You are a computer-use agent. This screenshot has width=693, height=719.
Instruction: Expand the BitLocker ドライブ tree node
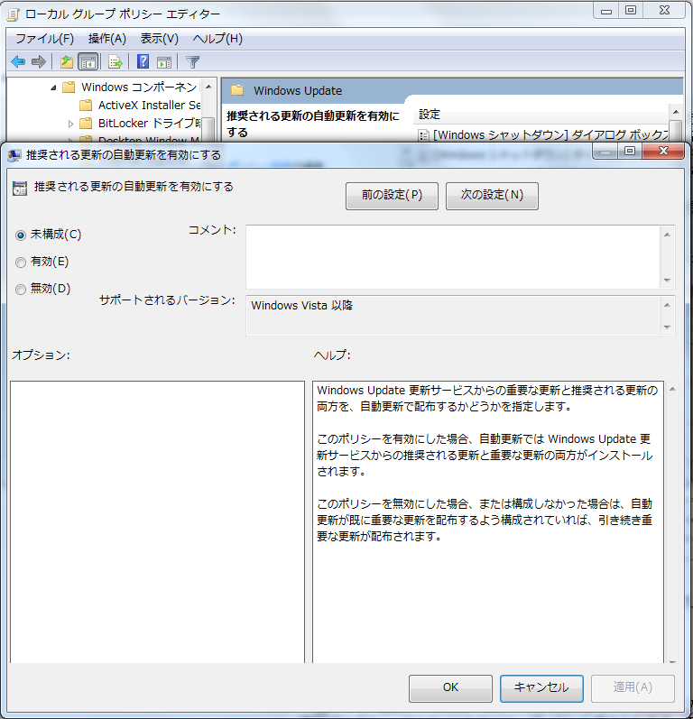coord(70,124)
